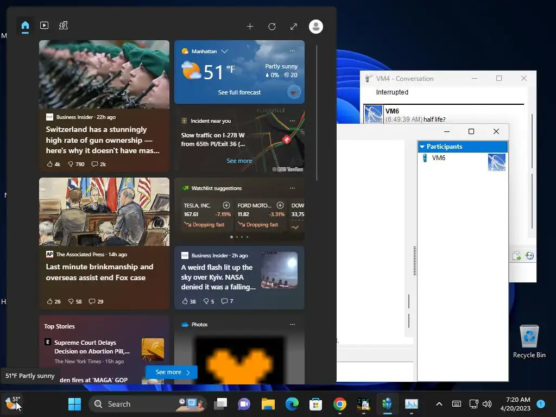
Task: Dislike the Fox case article (58)
Action: tap(75, 301)
